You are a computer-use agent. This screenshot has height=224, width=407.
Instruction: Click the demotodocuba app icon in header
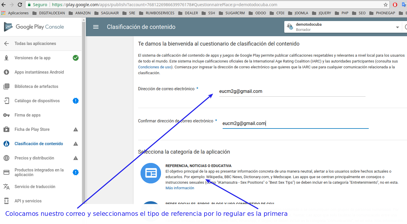(290, 27)
